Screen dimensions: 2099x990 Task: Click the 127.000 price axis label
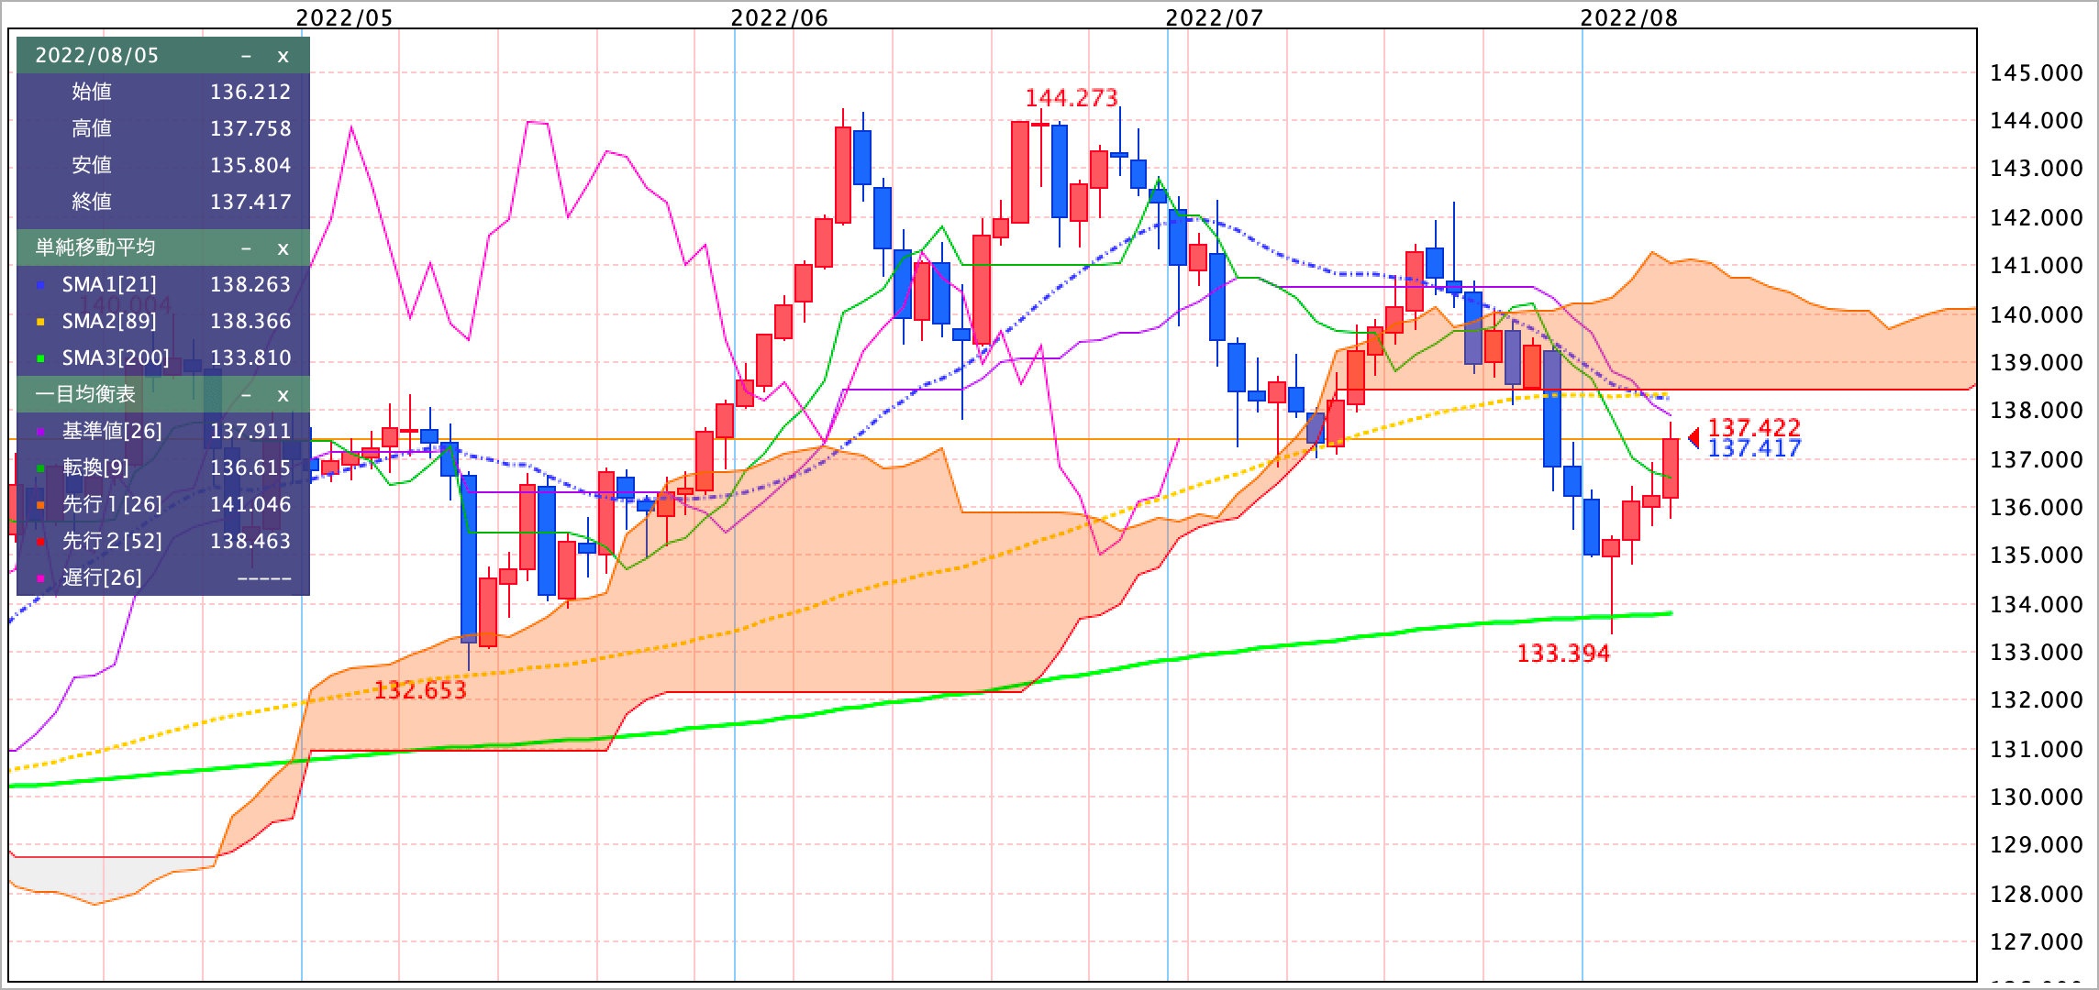(x=2036, y=941)
